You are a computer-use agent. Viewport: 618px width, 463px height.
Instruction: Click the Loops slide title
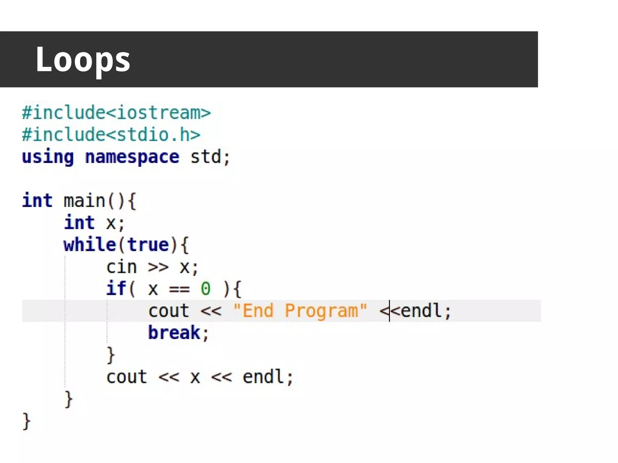(83, 59)
